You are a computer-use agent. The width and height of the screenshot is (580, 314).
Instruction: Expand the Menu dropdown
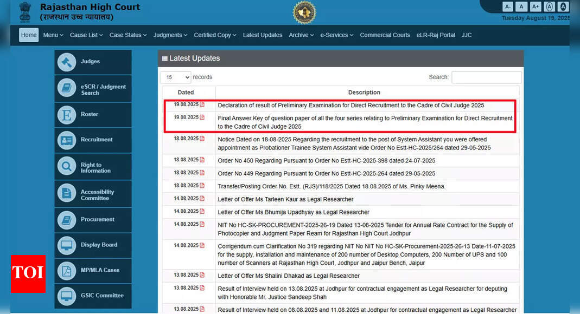coord(53,35)
